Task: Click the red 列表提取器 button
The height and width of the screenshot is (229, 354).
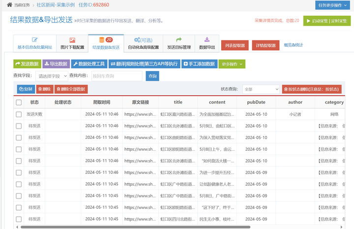Action: point(235,45)
